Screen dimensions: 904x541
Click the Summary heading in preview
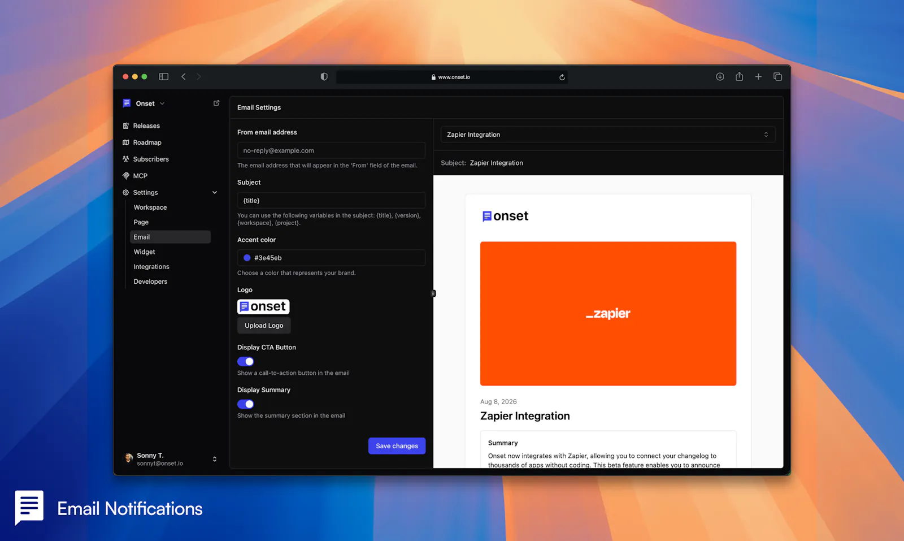pos(503,443)
